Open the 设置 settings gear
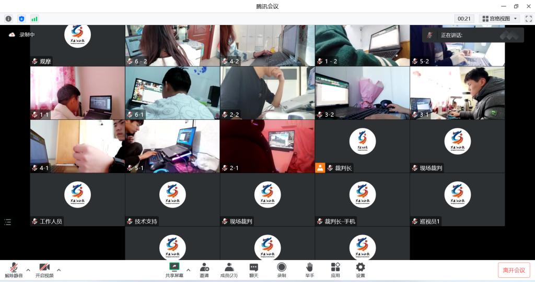Image resolution: width=535 pixels, height=282 pixels. [360, 269]
